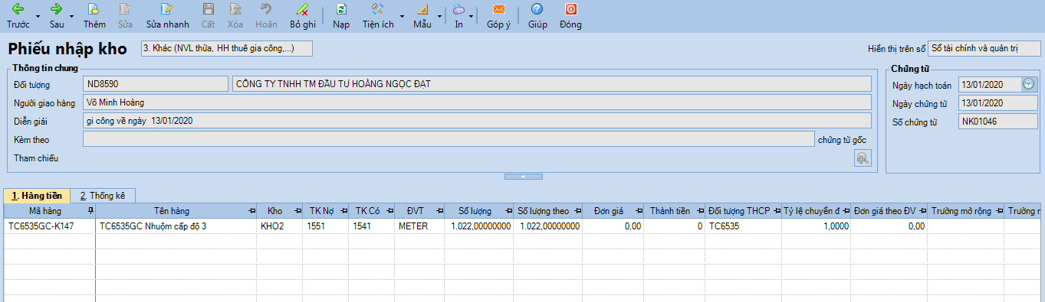Click pin icon on Kho column header

(x=297, y=210)
